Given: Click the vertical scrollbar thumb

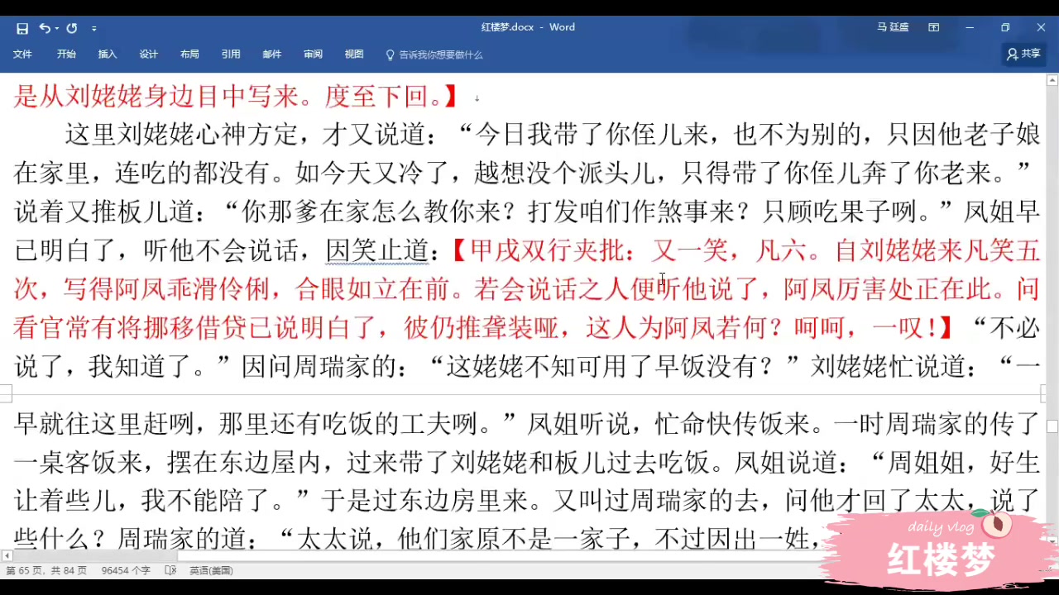Looking at the screenshot, I should (1052, 426).
